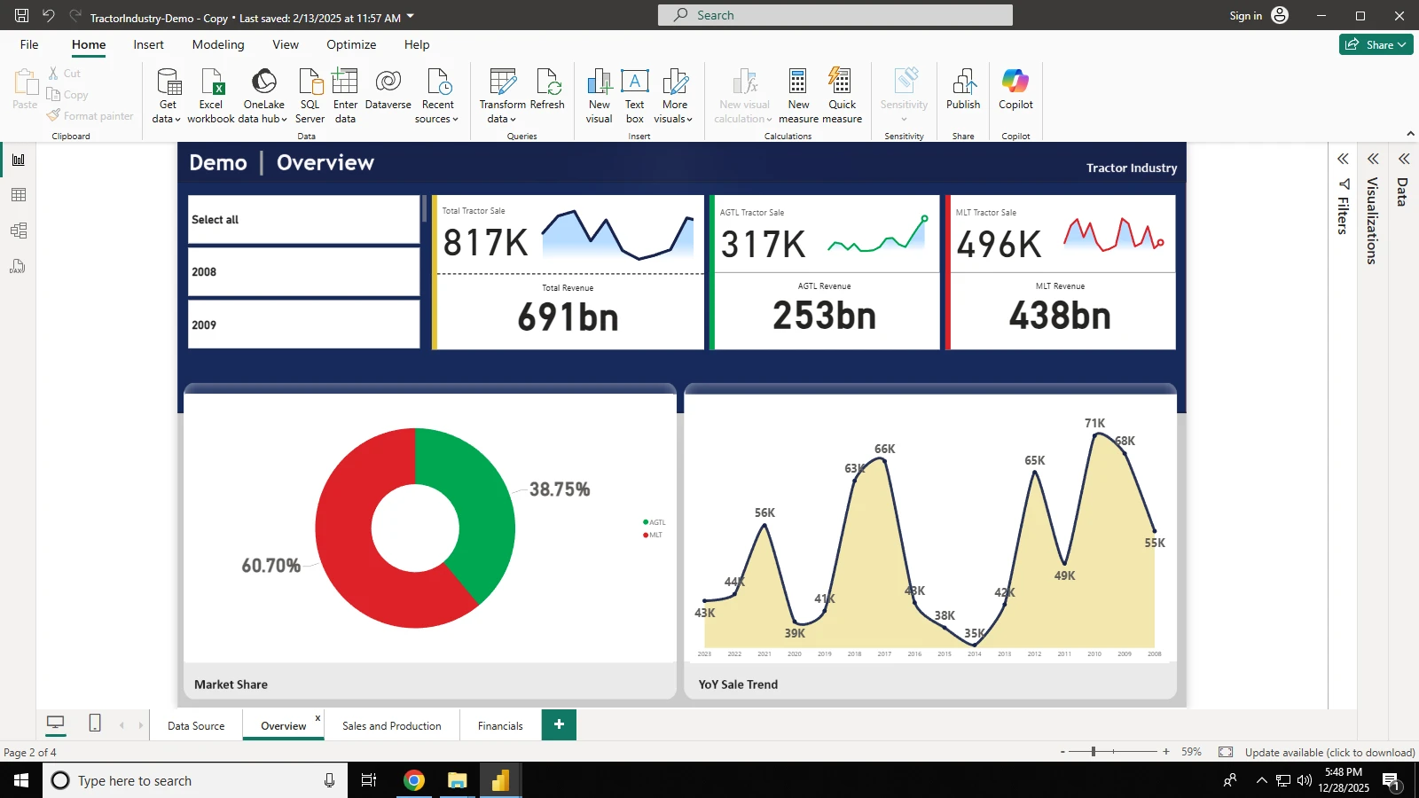Click the Undo arrow in title bar

(x=49, y=15)
